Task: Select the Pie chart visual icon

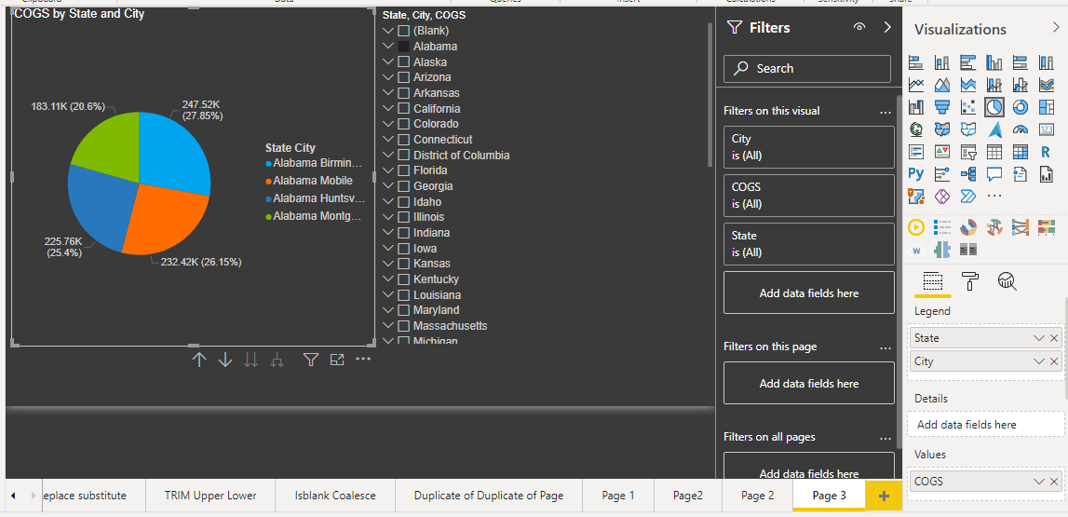Action: pos(994,107)
